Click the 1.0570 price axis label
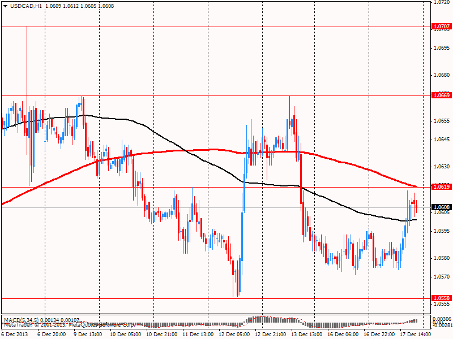This screenshot has width=453, height=339. pyautogui.click(x=442, y=277)
